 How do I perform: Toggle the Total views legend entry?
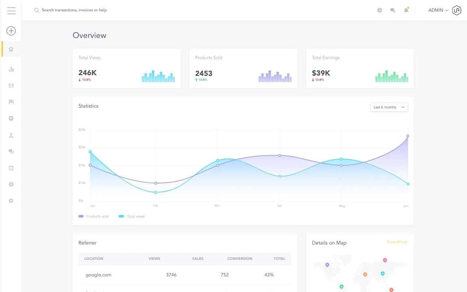pyautogui.click(x=131, y=216)
